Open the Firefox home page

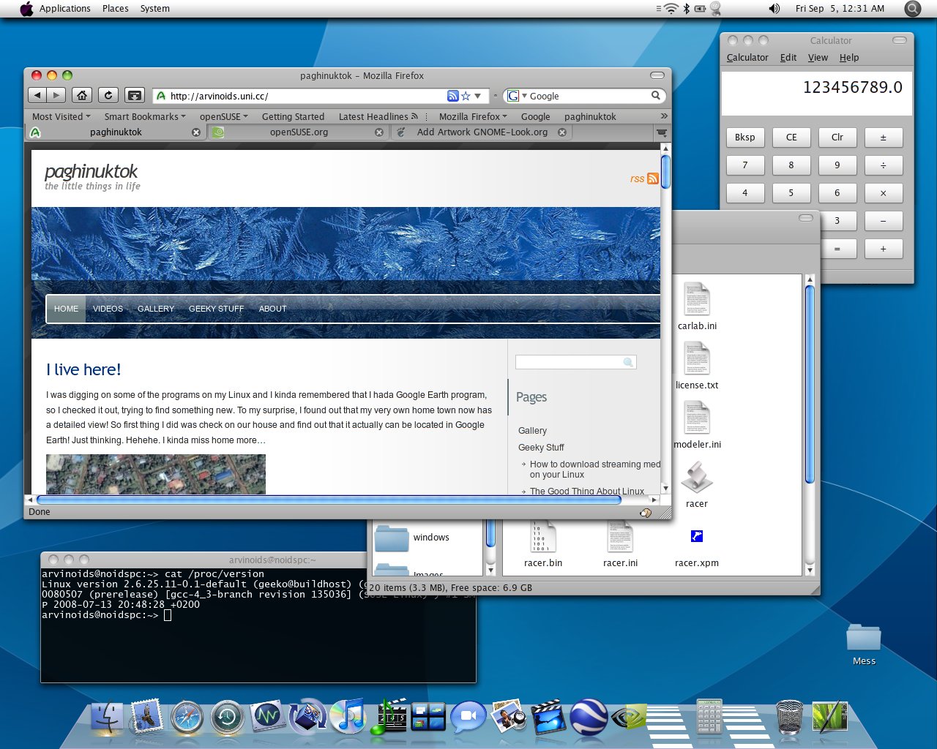[x=82, y=95]
